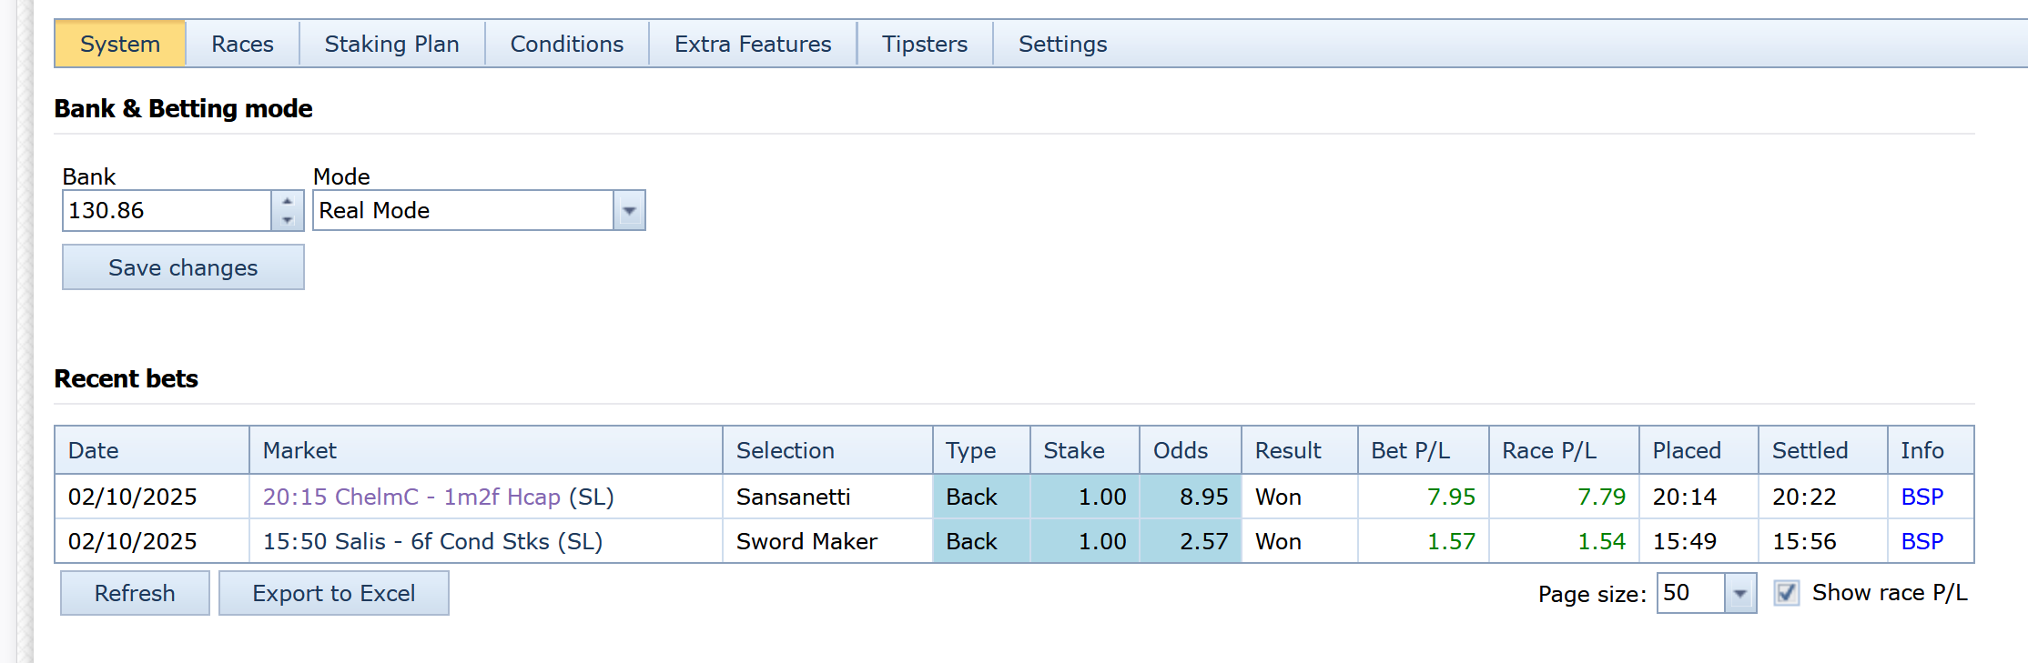Screen dimensions: 2028x663
Task: Open the Settings tab
Action: tap(1062, 45)
